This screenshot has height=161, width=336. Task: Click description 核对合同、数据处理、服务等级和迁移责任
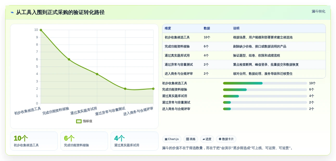tap(263, 74)
